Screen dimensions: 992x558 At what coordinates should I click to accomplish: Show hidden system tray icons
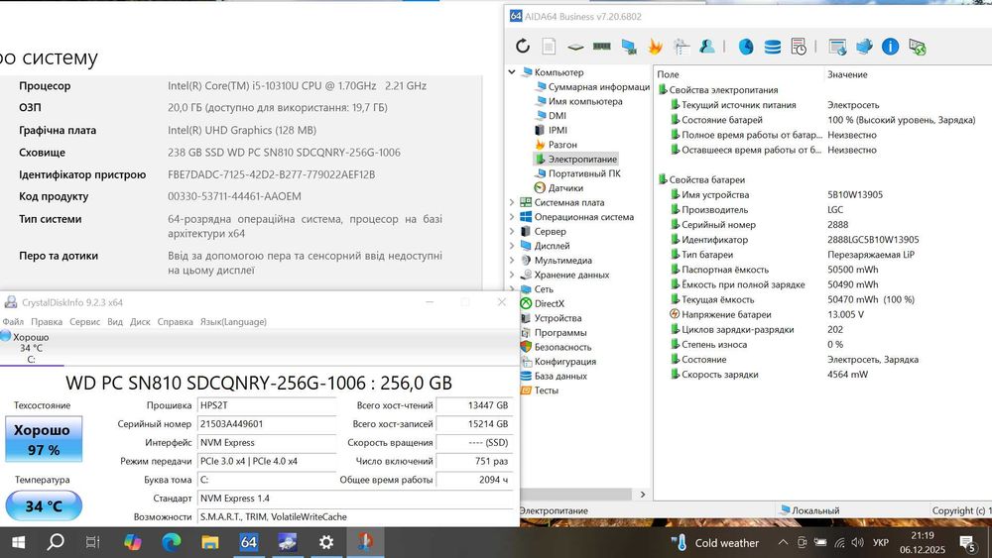[x=783, y=542]
